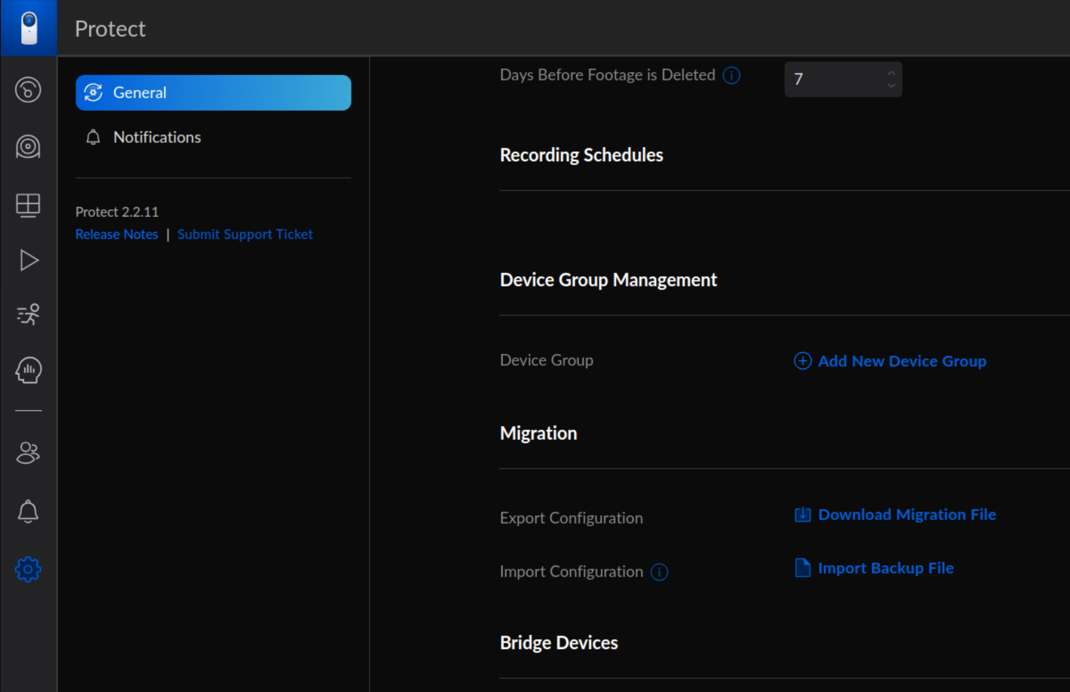
Task: Open the Liveview grid icon
Action: 28,206
